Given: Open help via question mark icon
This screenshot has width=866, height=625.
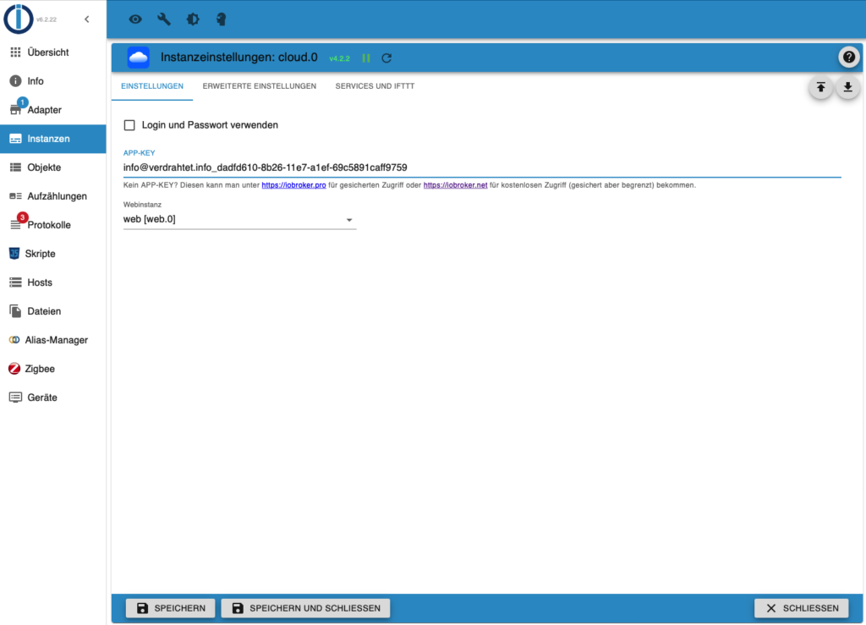Looking at the screenshot, I should coord(848,58).
